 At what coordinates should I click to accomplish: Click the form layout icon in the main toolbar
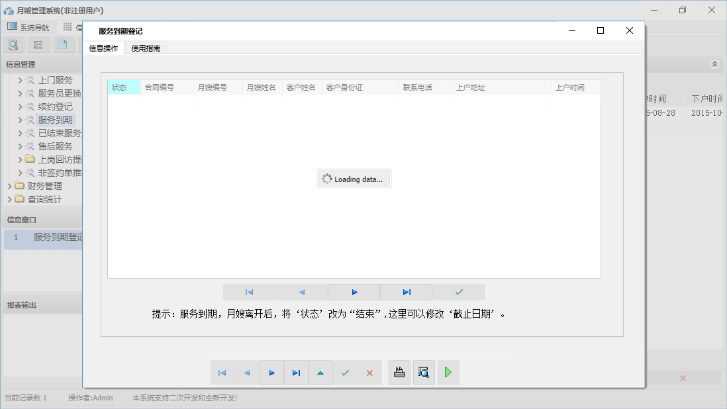(38, 45)
